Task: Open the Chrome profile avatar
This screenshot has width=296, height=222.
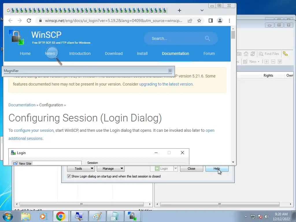Action: pos(220,21)
